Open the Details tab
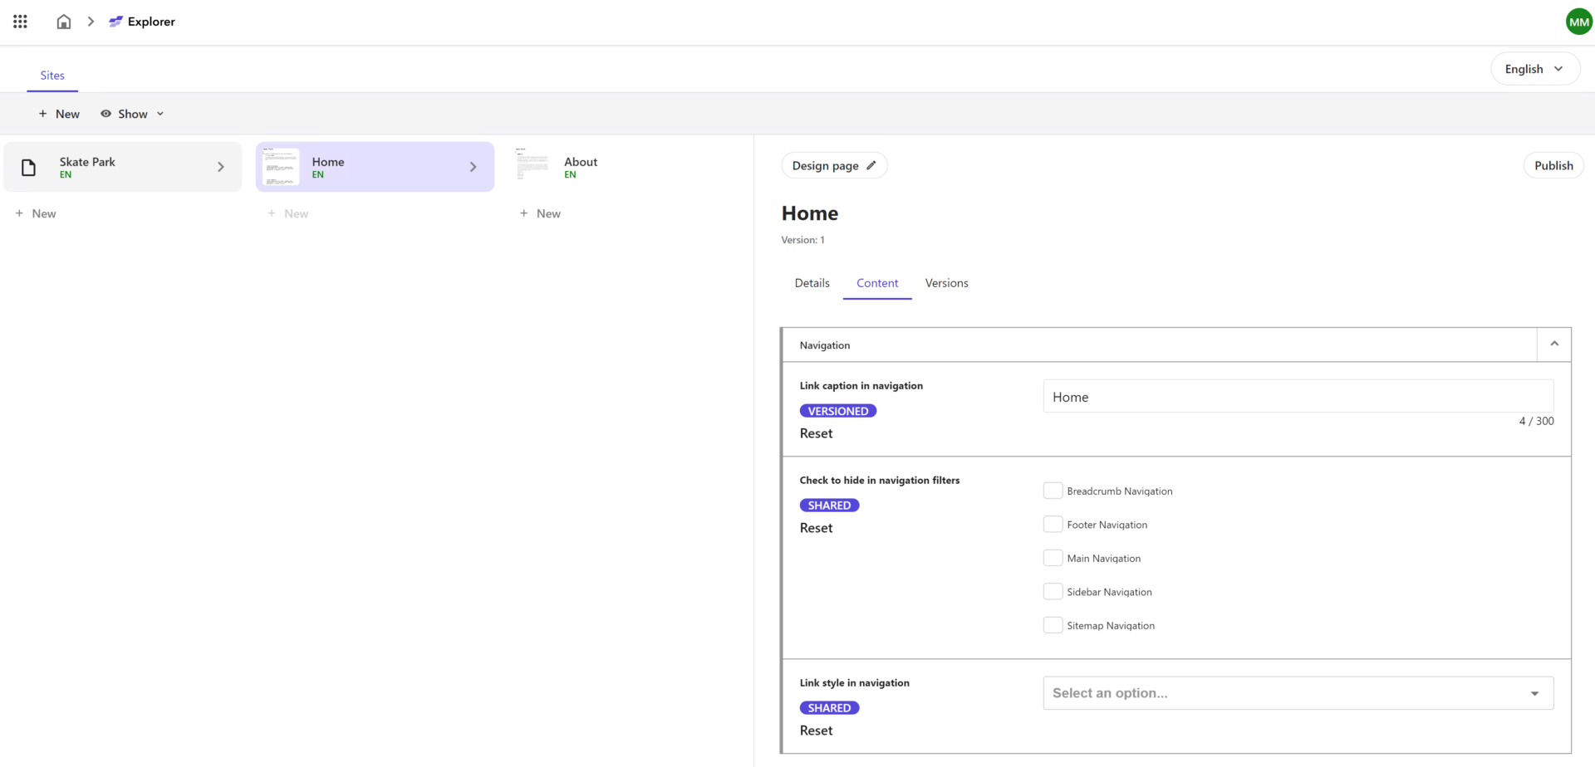This screenshot has height=767, width=1595. click(812, 283)
